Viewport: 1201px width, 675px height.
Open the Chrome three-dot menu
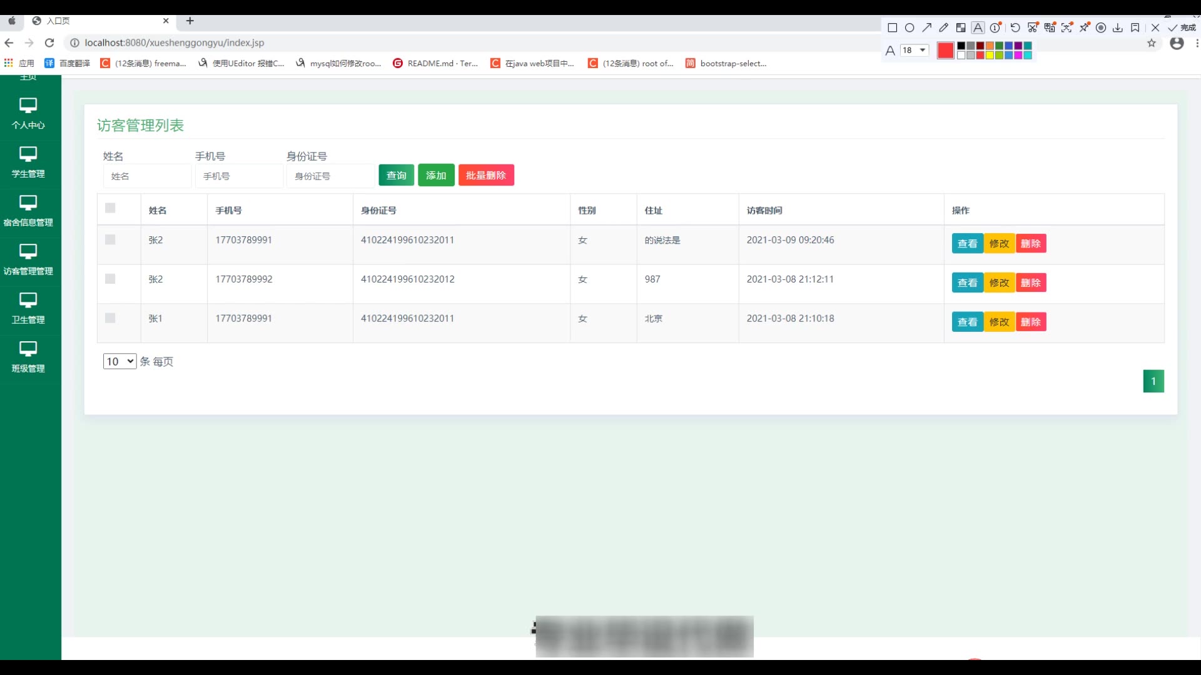[1197, 43]
